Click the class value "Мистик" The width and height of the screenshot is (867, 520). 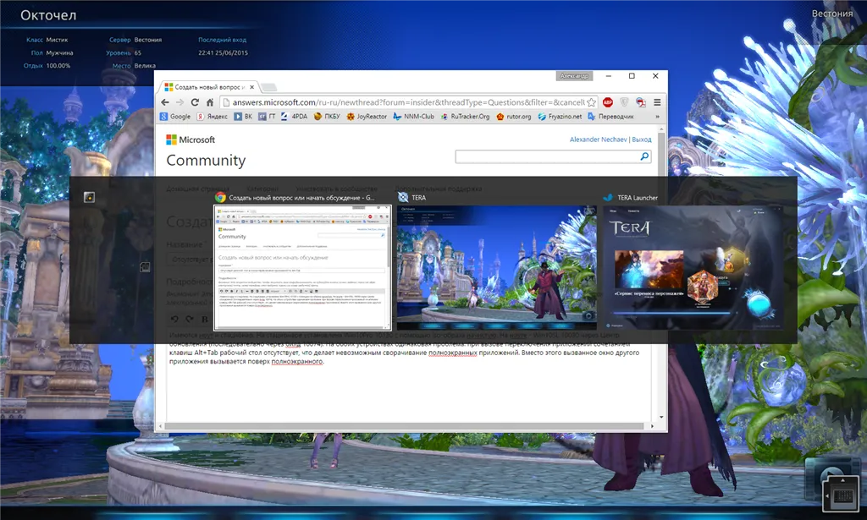click(x=57, y=40)
